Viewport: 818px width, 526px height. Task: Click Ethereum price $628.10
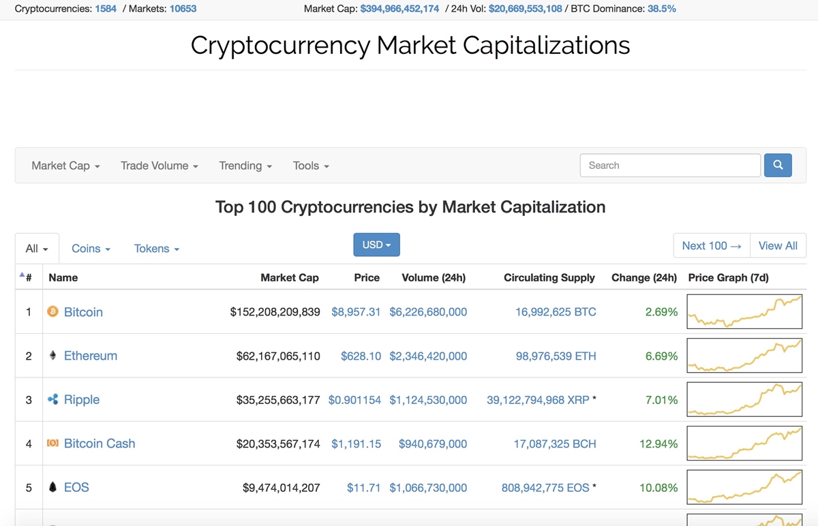click(361, 356)
